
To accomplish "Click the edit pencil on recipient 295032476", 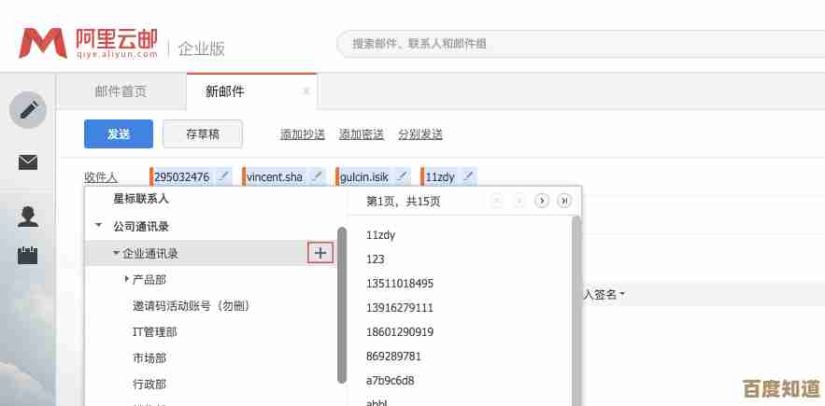I will (x=223, y=175).
